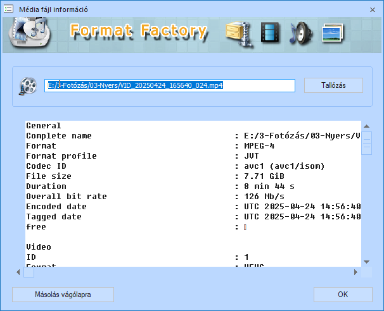
Task: Click the 'ID' label under Video
Action: [x=31, y=257]
